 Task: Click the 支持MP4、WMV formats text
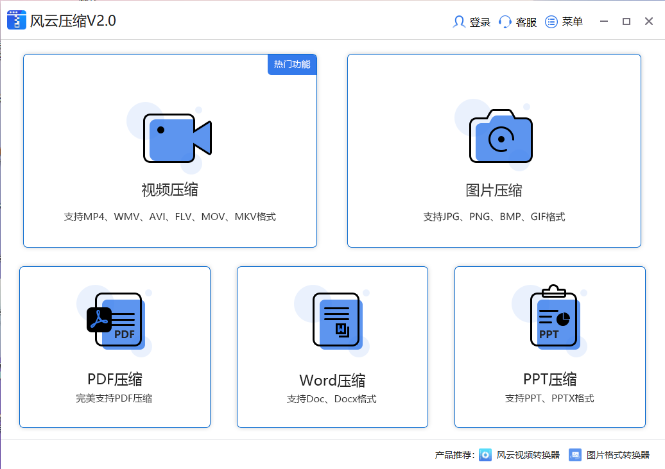coord(169,216)
